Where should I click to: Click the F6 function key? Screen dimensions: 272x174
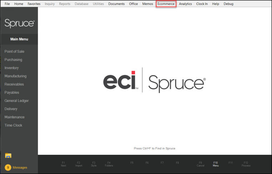(147, 163)
